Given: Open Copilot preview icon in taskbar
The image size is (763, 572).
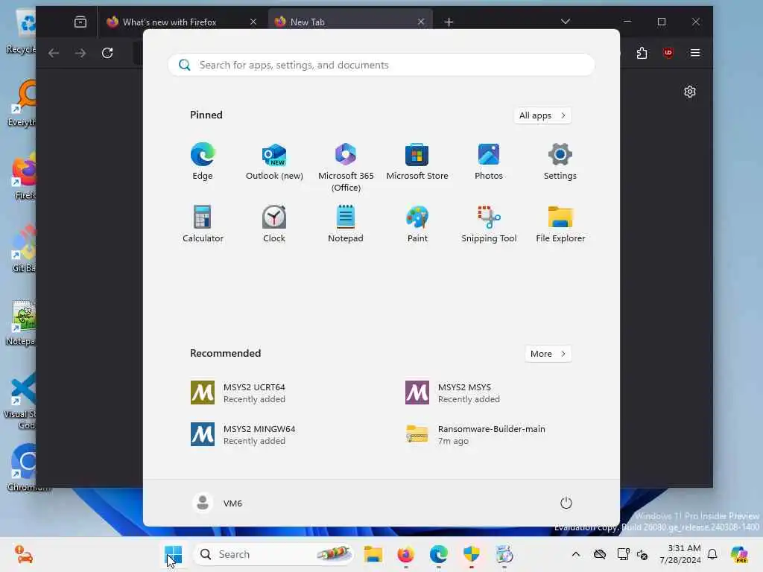Looking at the screenshot, I should coord(740,554).
